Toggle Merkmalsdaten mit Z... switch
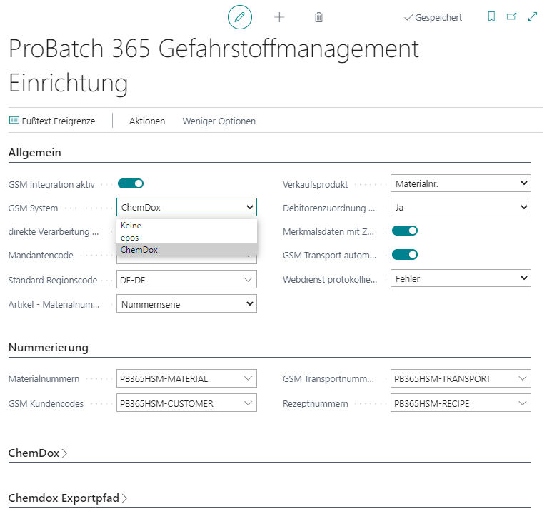 [x=405, y=231]
